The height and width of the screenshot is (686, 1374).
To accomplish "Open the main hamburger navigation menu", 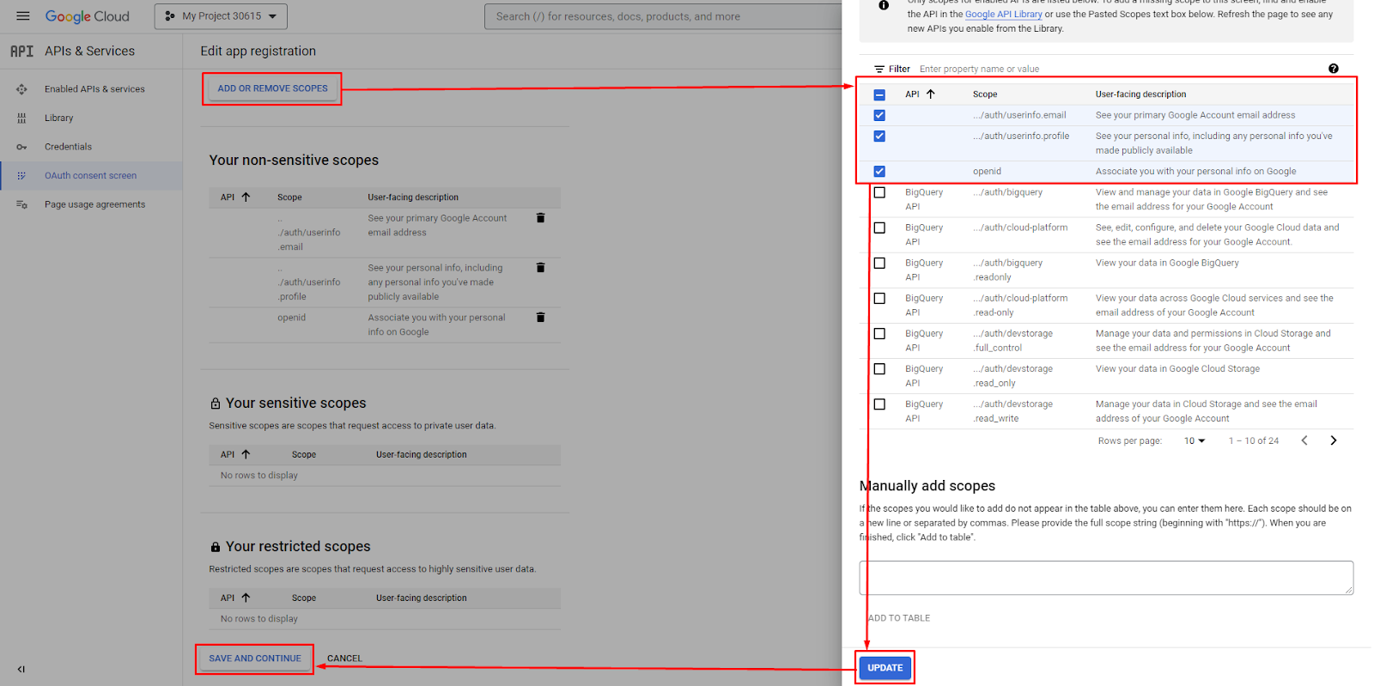I will (23, 16).
